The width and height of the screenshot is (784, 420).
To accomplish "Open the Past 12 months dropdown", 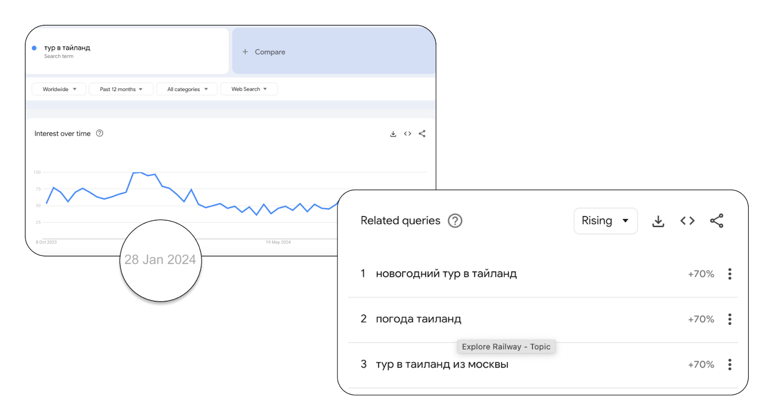I will (121, 89).
